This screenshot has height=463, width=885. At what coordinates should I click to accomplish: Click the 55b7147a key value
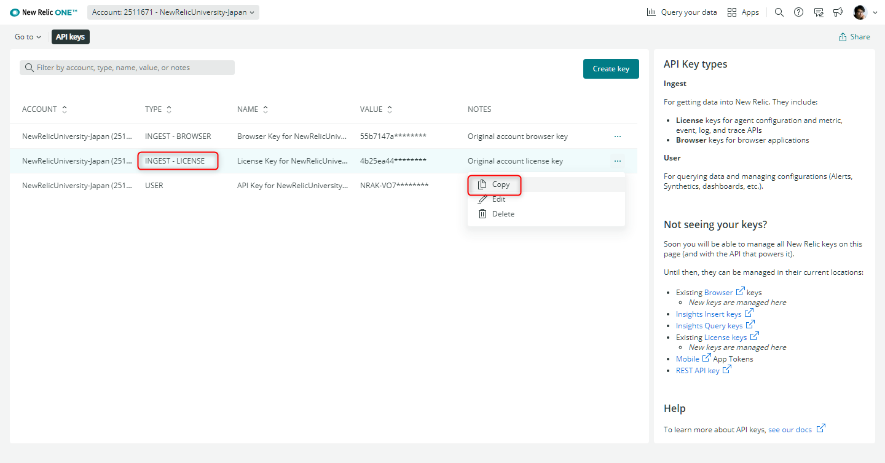393,137
